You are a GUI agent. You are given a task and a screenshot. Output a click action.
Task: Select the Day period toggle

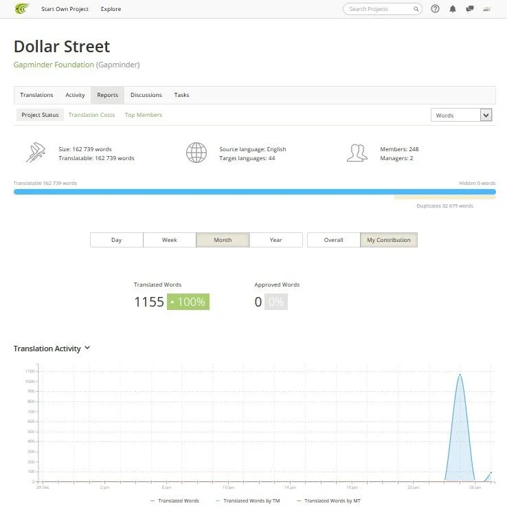click(x=117, y=240)
